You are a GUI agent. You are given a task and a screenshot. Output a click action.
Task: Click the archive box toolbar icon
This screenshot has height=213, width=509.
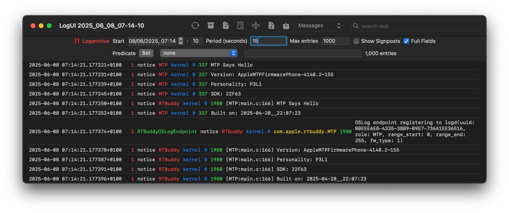pyautogui.click(x=211, y=26)
